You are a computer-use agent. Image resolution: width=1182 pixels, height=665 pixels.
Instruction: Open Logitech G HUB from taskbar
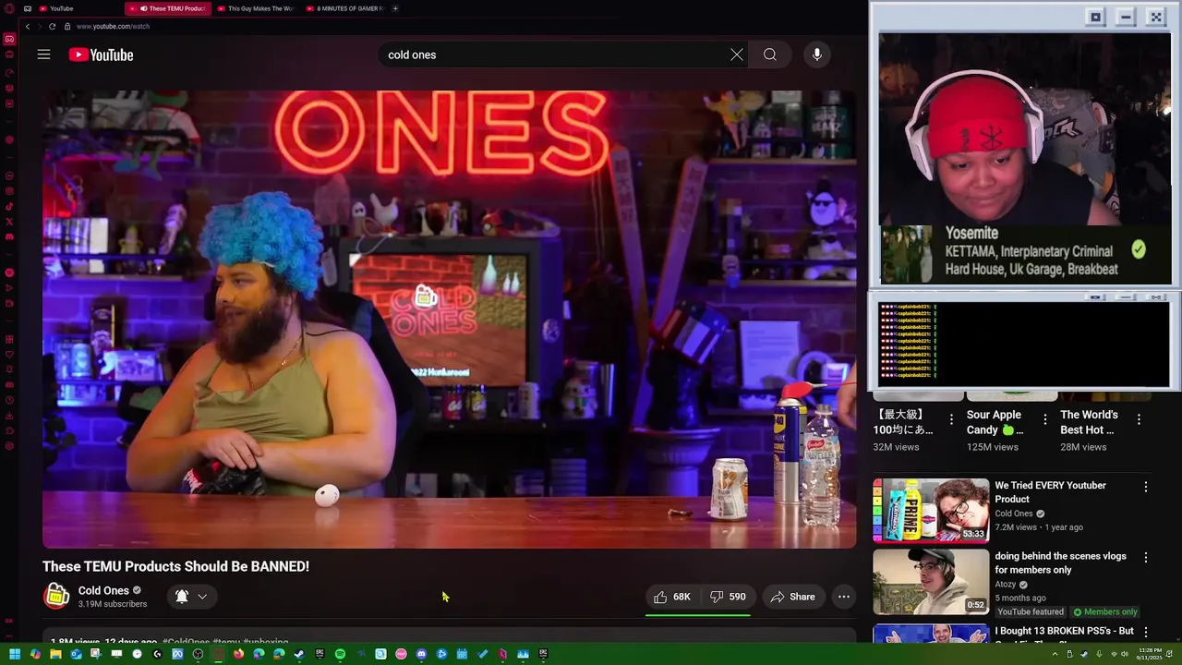pos(157,654)
